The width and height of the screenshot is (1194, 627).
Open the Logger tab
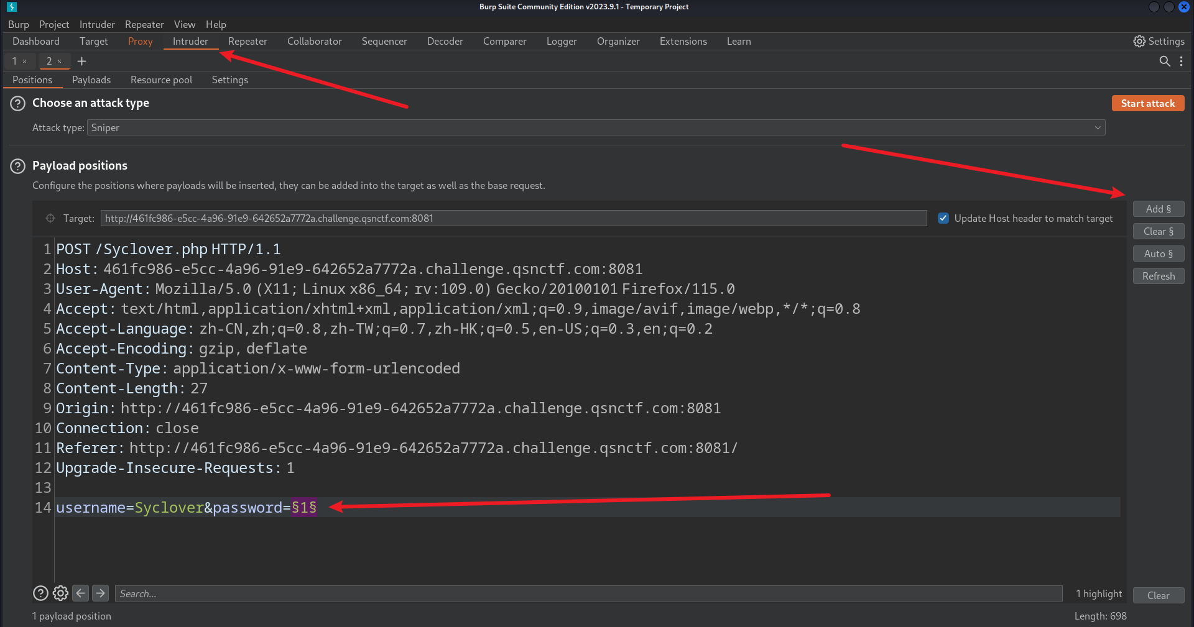pos(562,41)
